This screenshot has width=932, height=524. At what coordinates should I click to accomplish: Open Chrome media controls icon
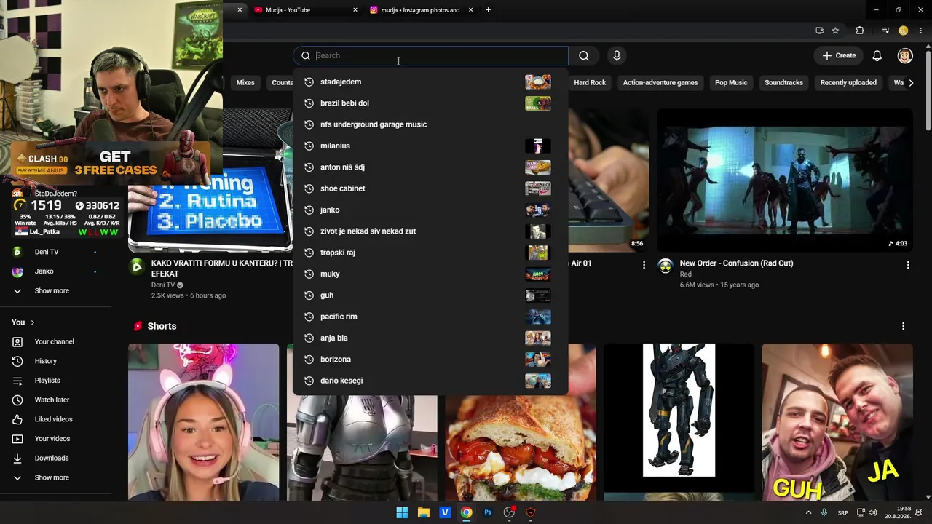tap(885, 31)
